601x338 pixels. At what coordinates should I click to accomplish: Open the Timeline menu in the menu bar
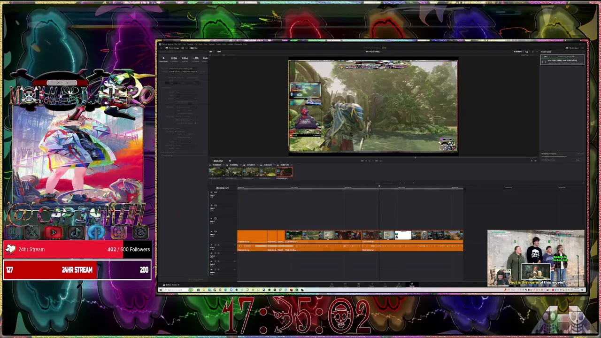tap(190, 44)
